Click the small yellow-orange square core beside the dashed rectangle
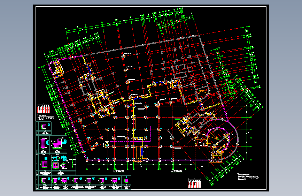 [x=106, y=144]
